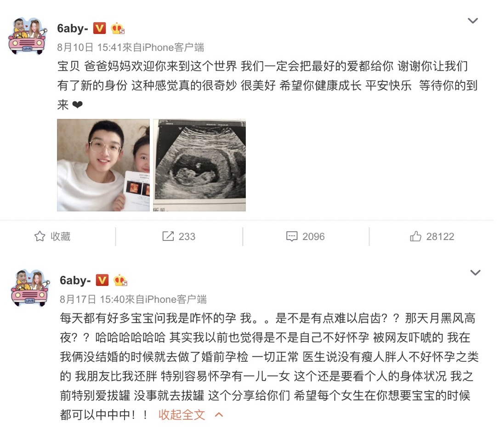
Task: Click the 8月10日 15:41 timestamp
Action: [x=90, y=47]
